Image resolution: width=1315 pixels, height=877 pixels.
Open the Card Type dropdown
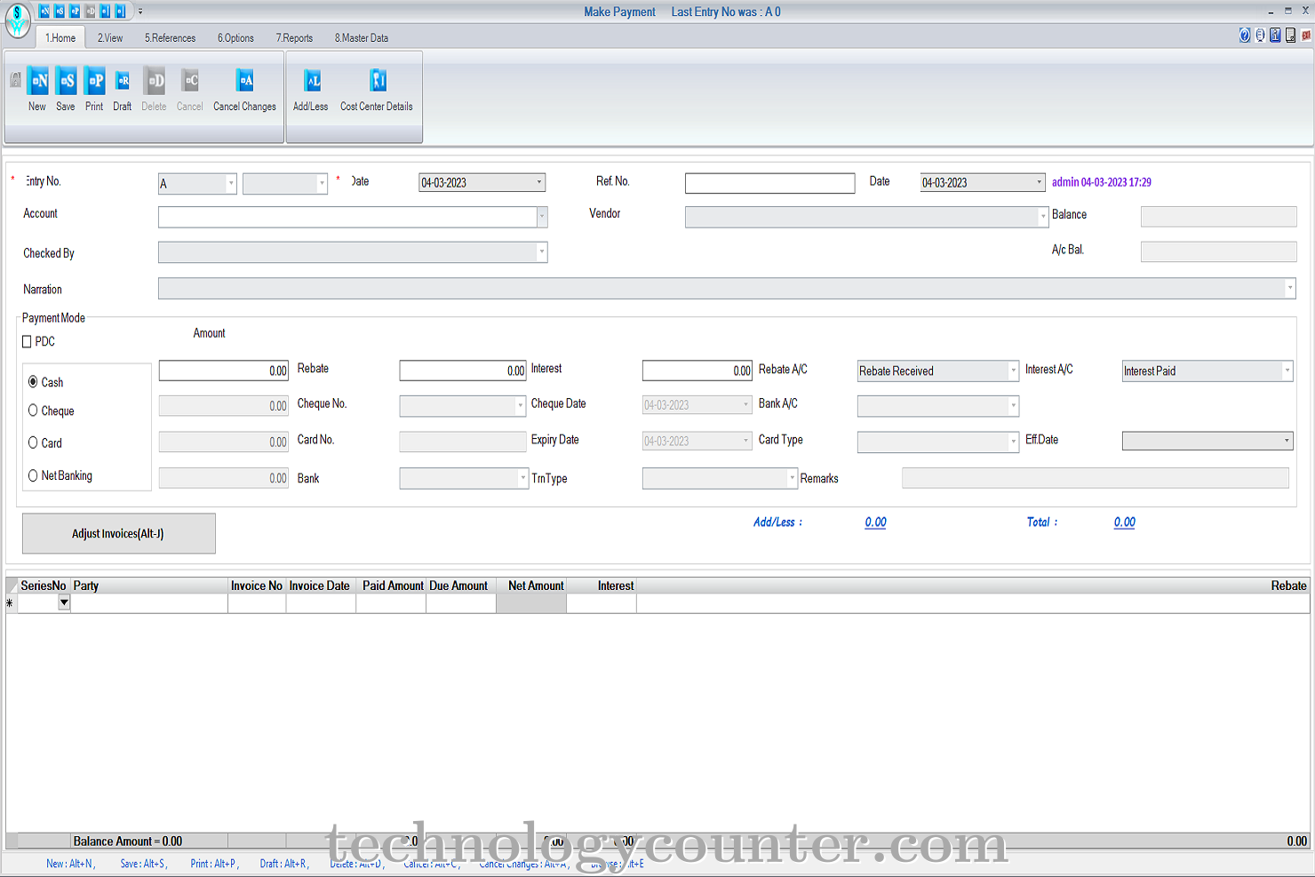[1013, 442]
